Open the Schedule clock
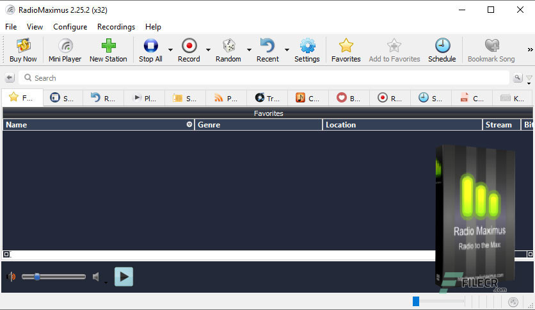Image resolution: width=535 pixels, height=310 pixels. point(442,50)
